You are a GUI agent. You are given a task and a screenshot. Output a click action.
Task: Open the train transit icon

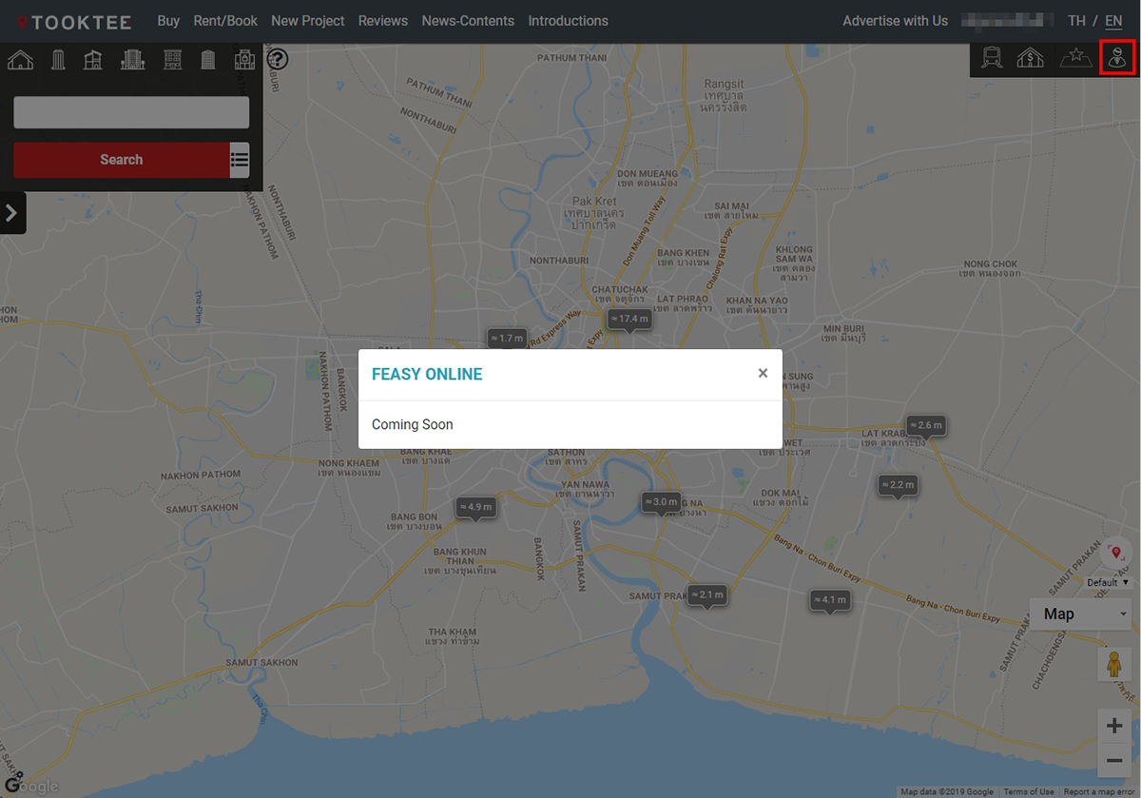pyautogui.click(x=992, y=59)
